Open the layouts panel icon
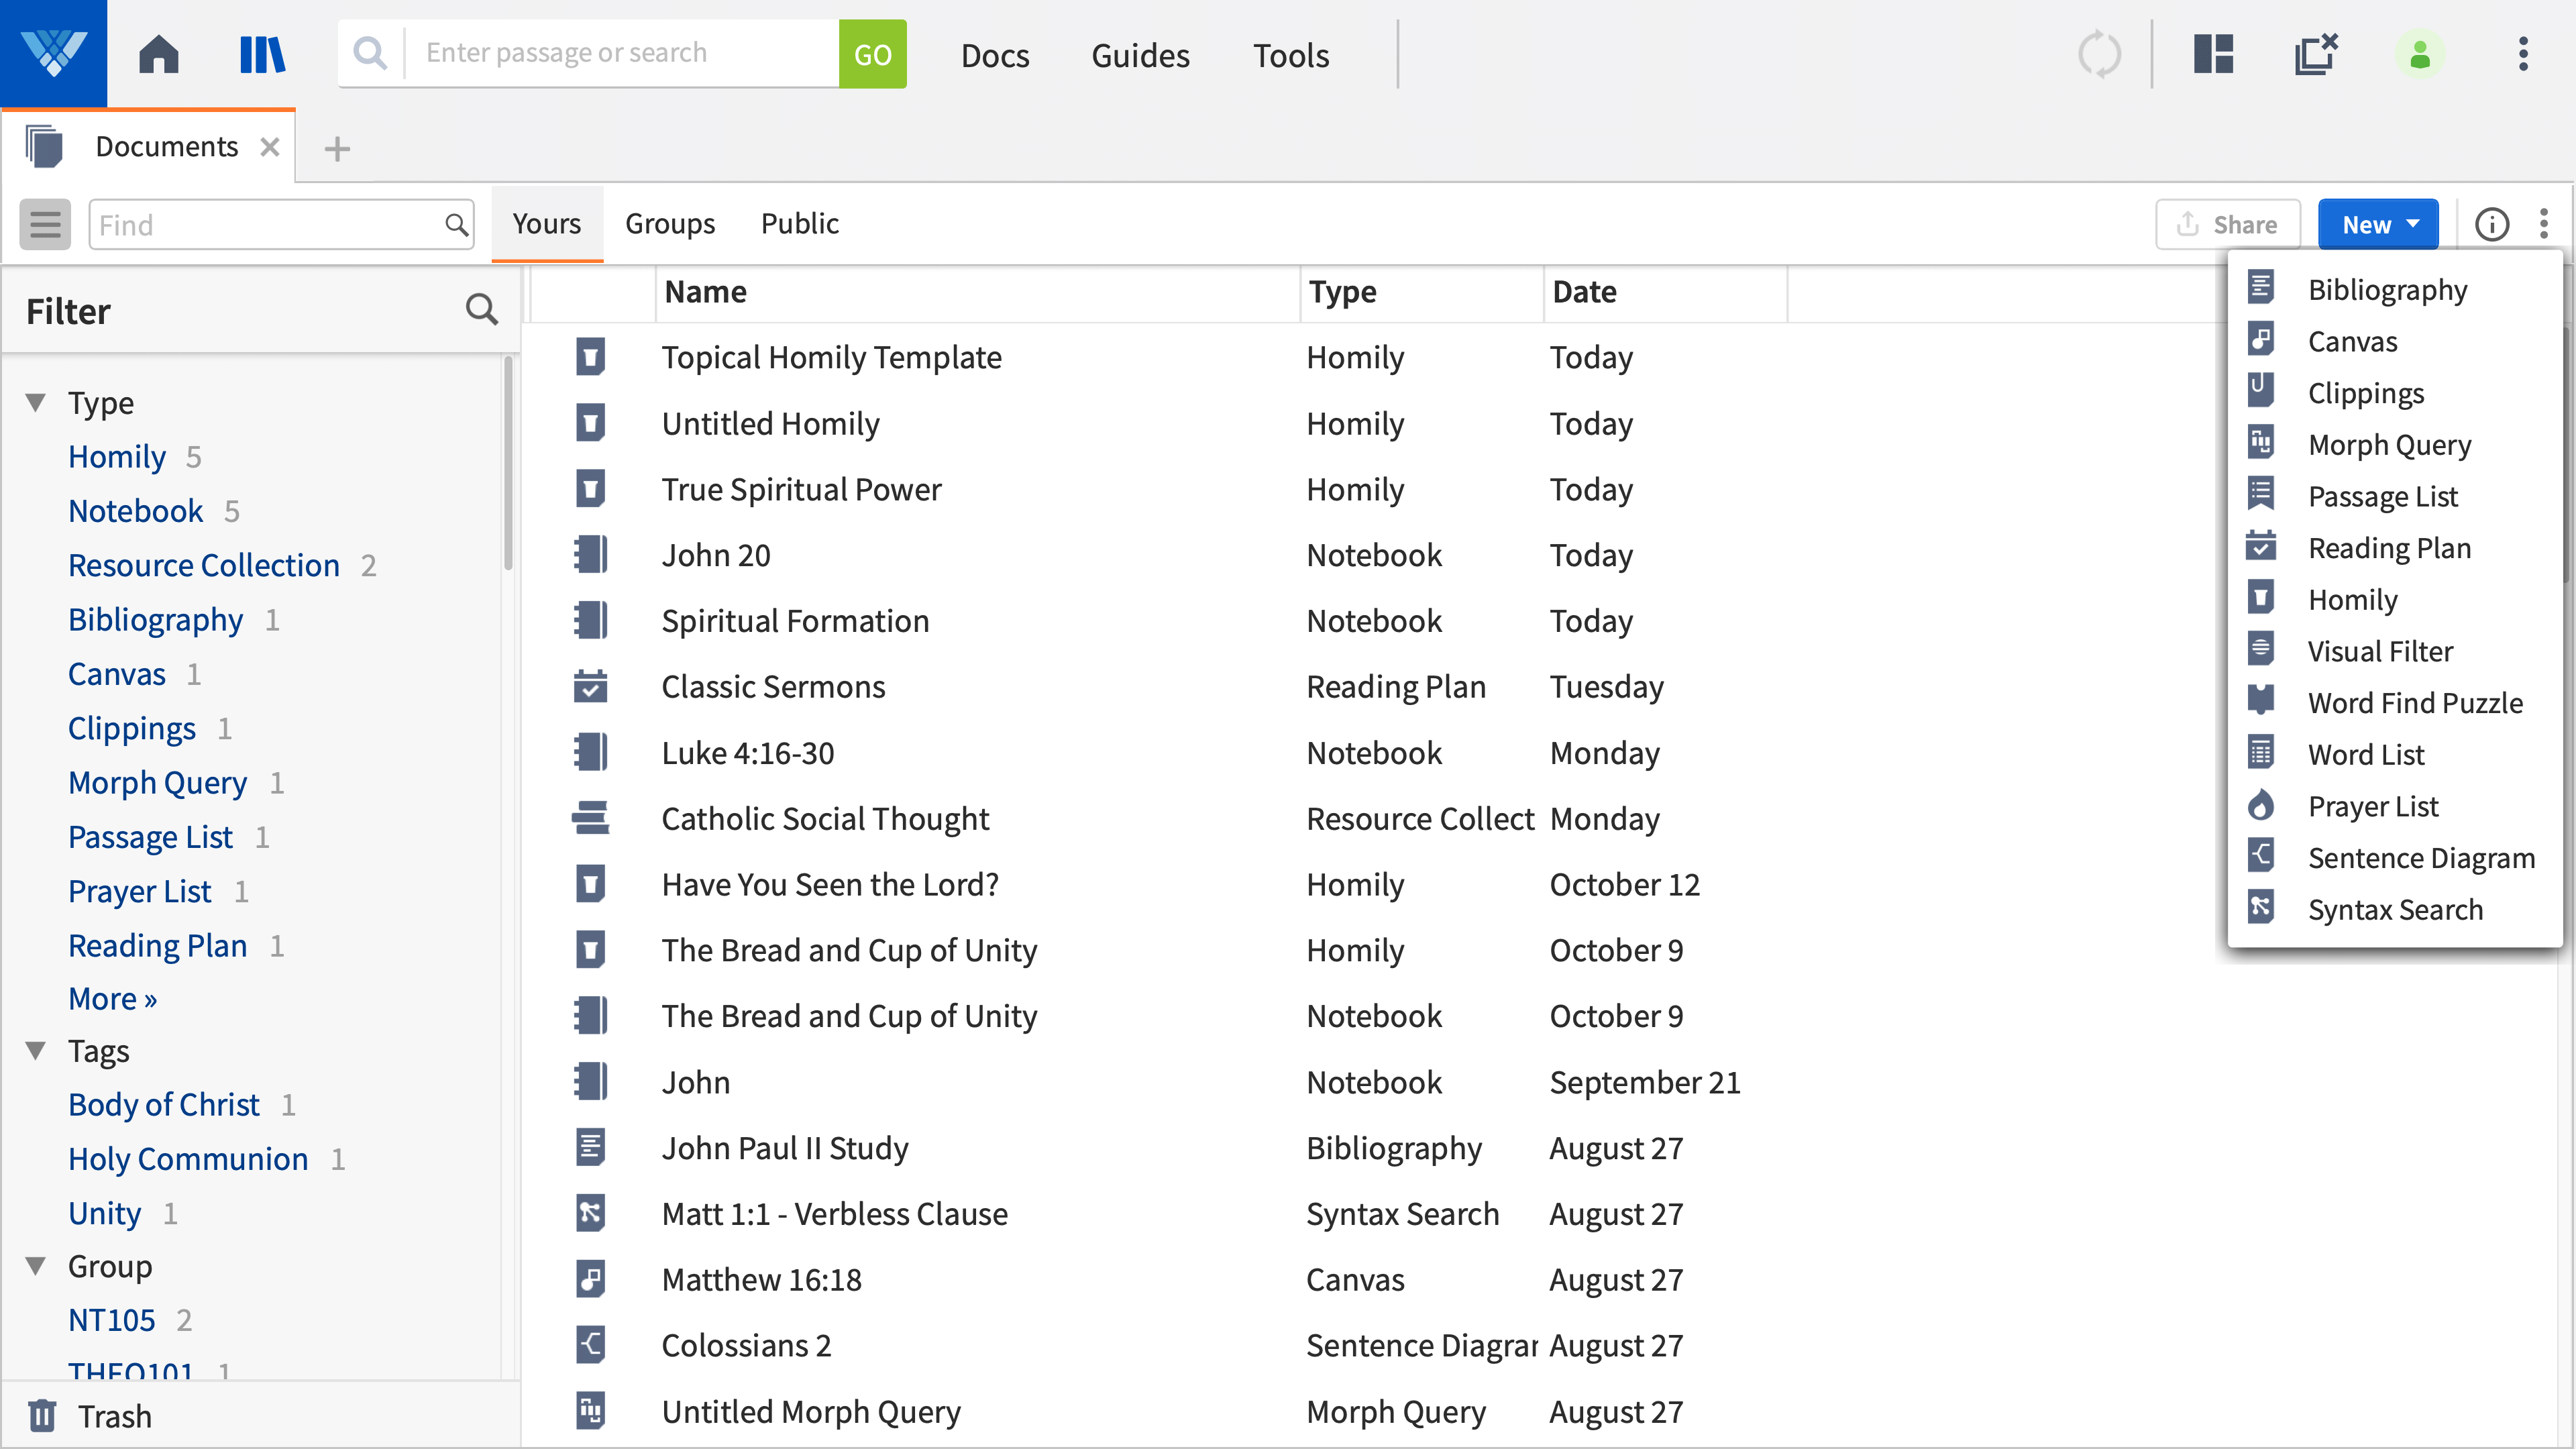2576x1449 pixels. coord(2212,54)
